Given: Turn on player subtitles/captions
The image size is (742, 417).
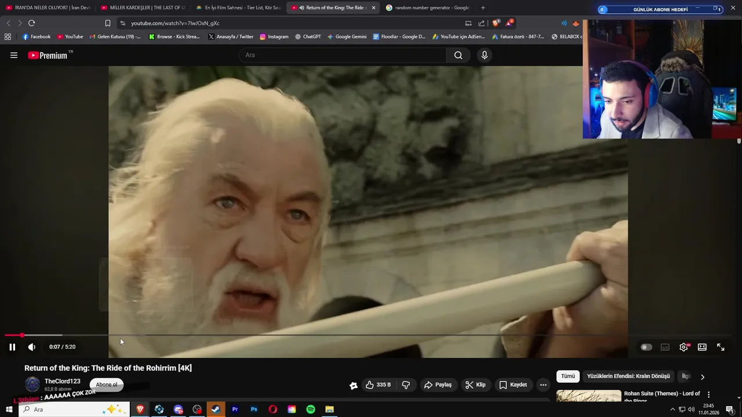Looking at the screenshot, I should click(x=665, y=347).
